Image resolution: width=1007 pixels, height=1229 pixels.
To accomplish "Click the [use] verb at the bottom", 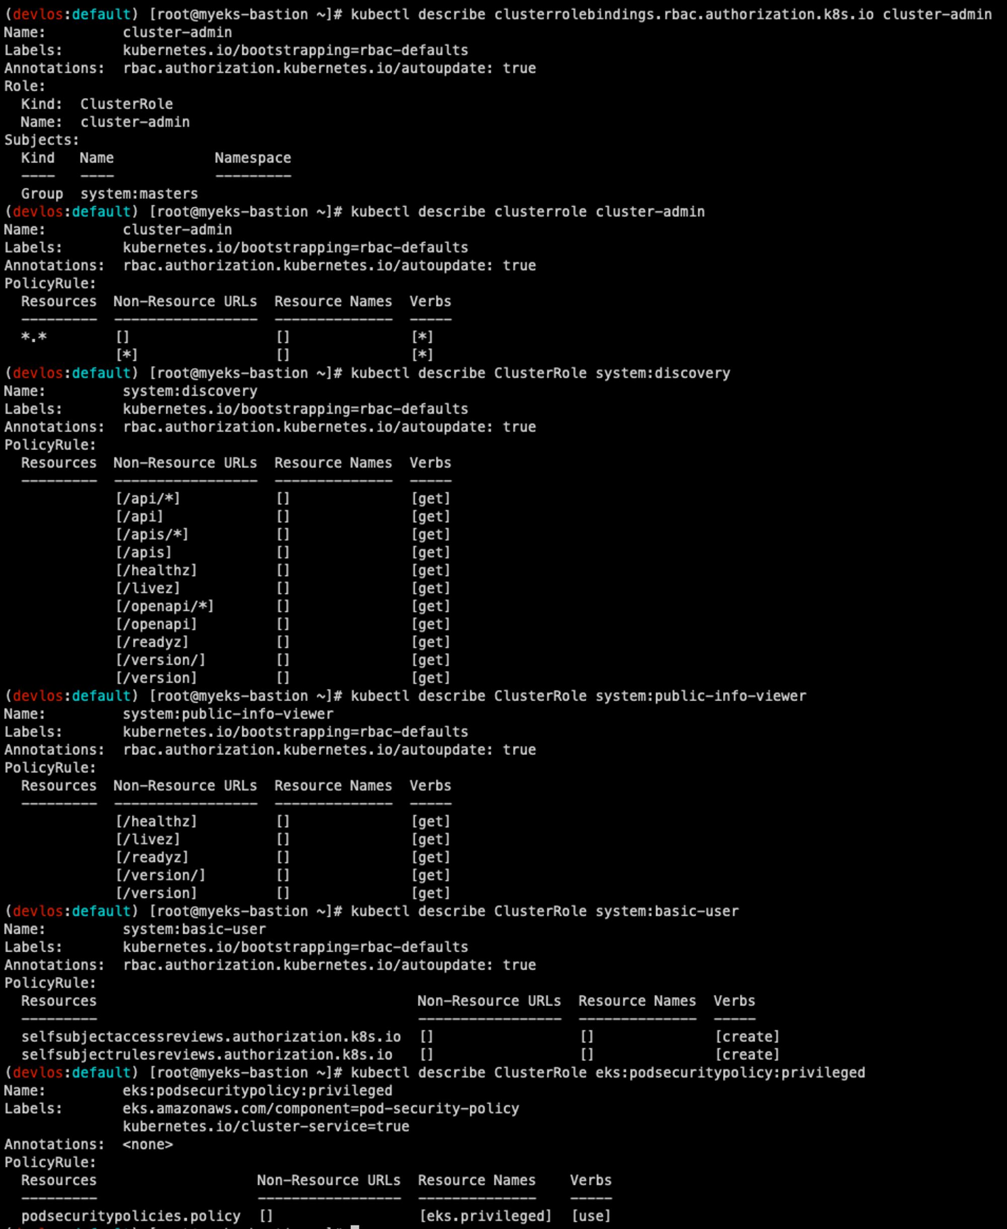I will pos(591,1216).
